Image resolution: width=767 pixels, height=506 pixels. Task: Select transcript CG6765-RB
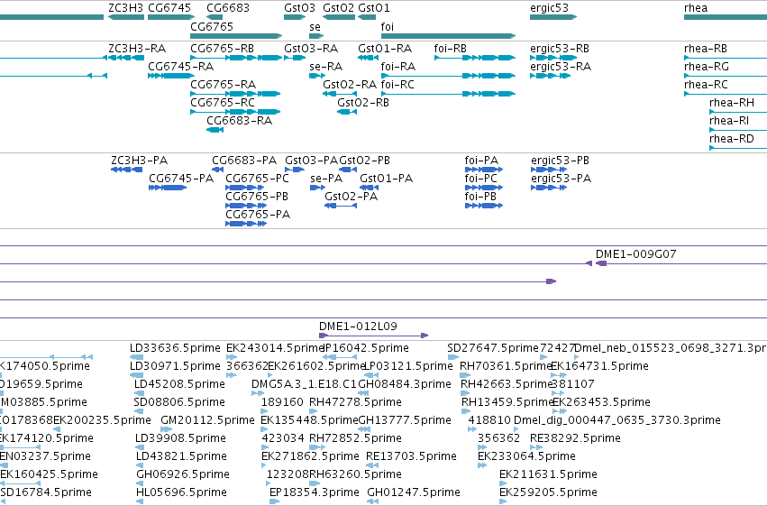coord(236,58)
